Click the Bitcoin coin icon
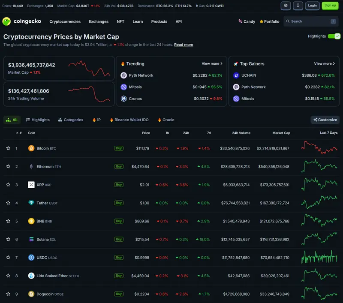343x303 pixels. click(31, 148)
